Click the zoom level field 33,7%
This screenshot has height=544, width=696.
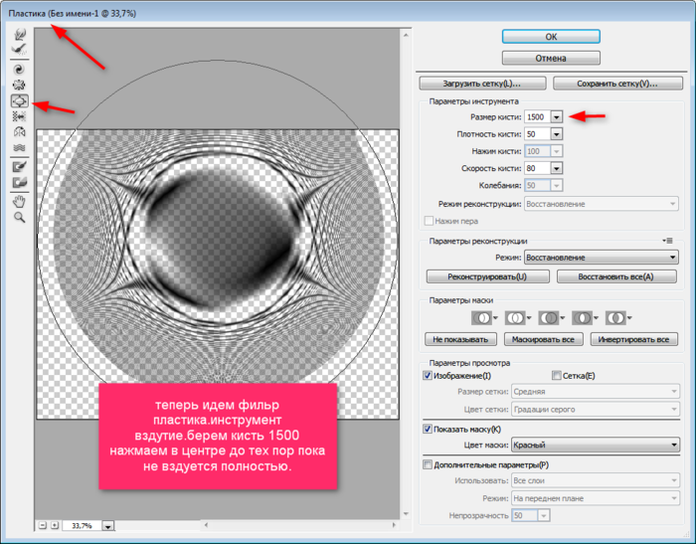(82, 526)
